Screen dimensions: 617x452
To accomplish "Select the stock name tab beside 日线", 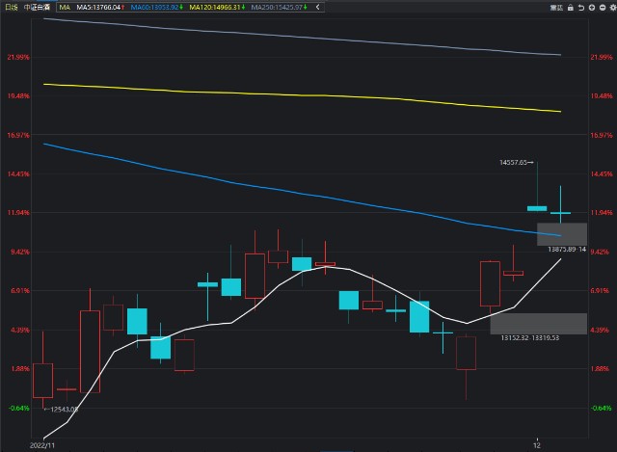I will point(38,7).
